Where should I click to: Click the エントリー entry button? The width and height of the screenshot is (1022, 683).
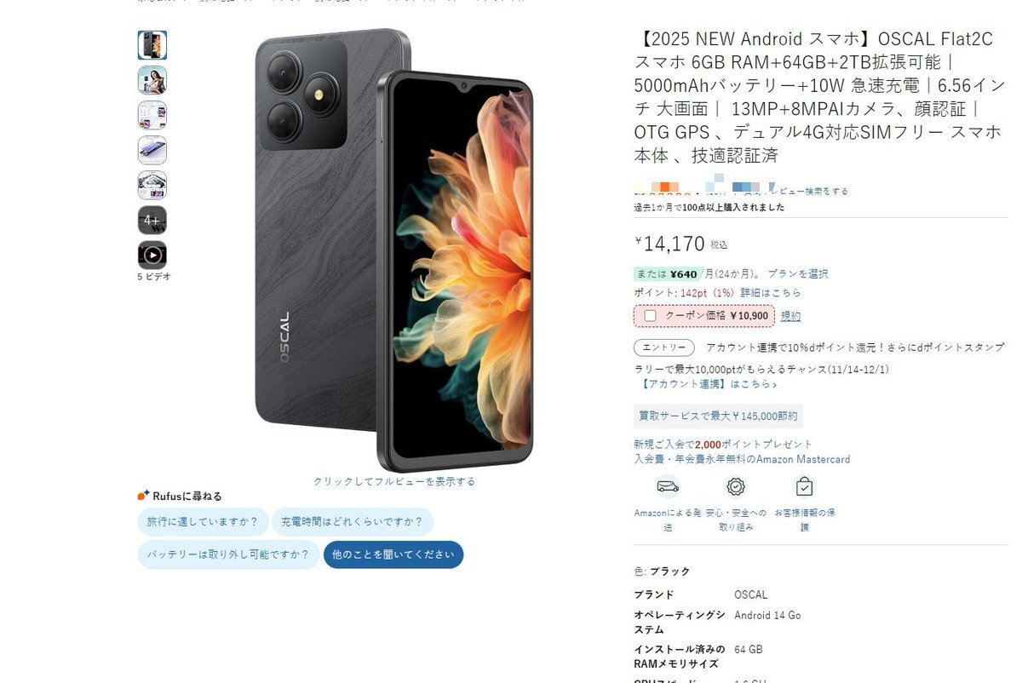point(664,347)
